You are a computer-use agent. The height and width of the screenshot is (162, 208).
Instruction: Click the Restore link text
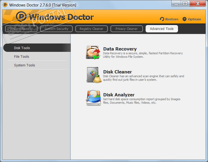pos(172,19)
